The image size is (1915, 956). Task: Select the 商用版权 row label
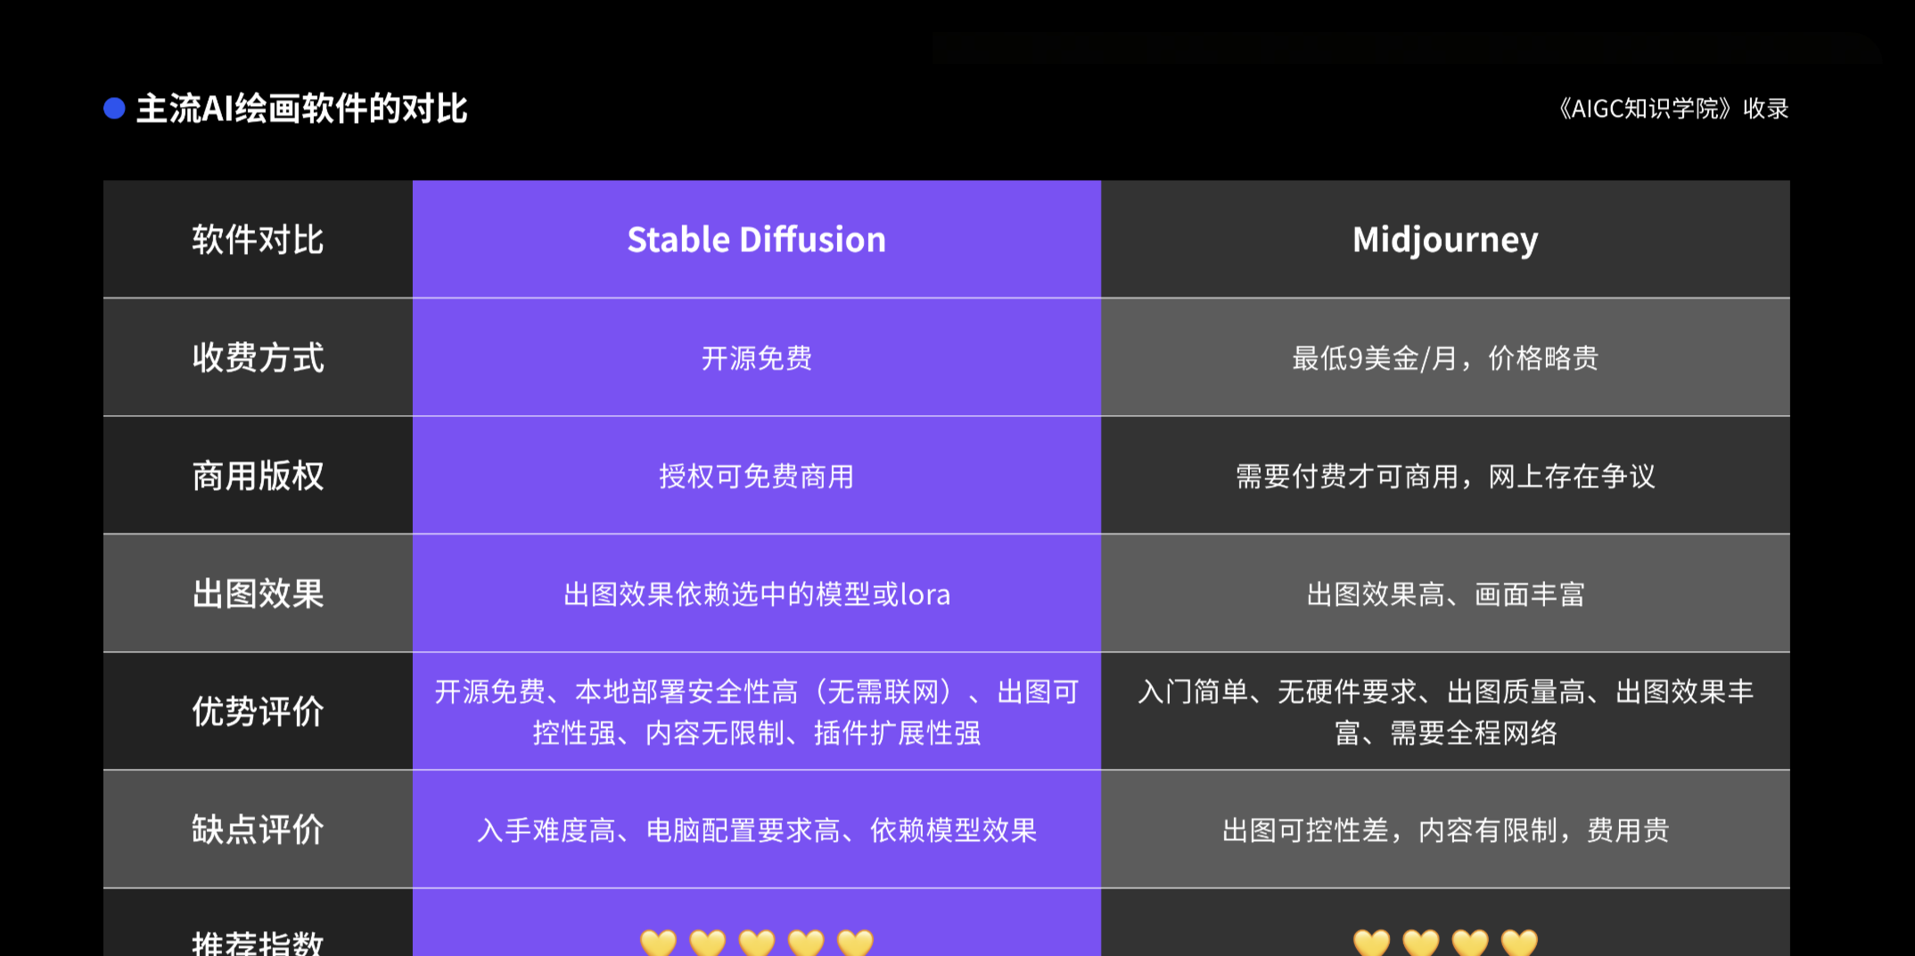(258, 476)
